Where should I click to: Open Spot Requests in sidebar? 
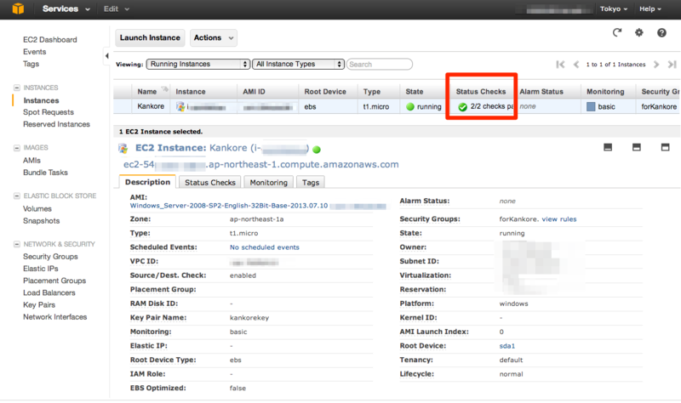coord(49,112)
